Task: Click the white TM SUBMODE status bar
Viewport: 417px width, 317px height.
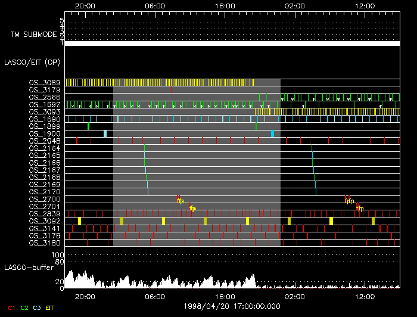Action: point(232,43)
